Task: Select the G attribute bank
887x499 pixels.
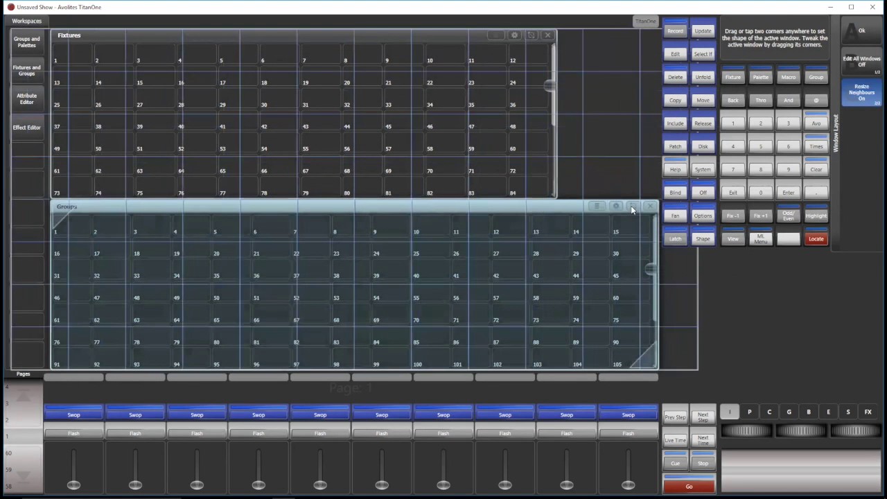Action: 789,412
